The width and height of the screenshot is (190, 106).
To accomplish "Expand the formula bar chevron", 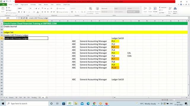I will click(x=189, y=18).
